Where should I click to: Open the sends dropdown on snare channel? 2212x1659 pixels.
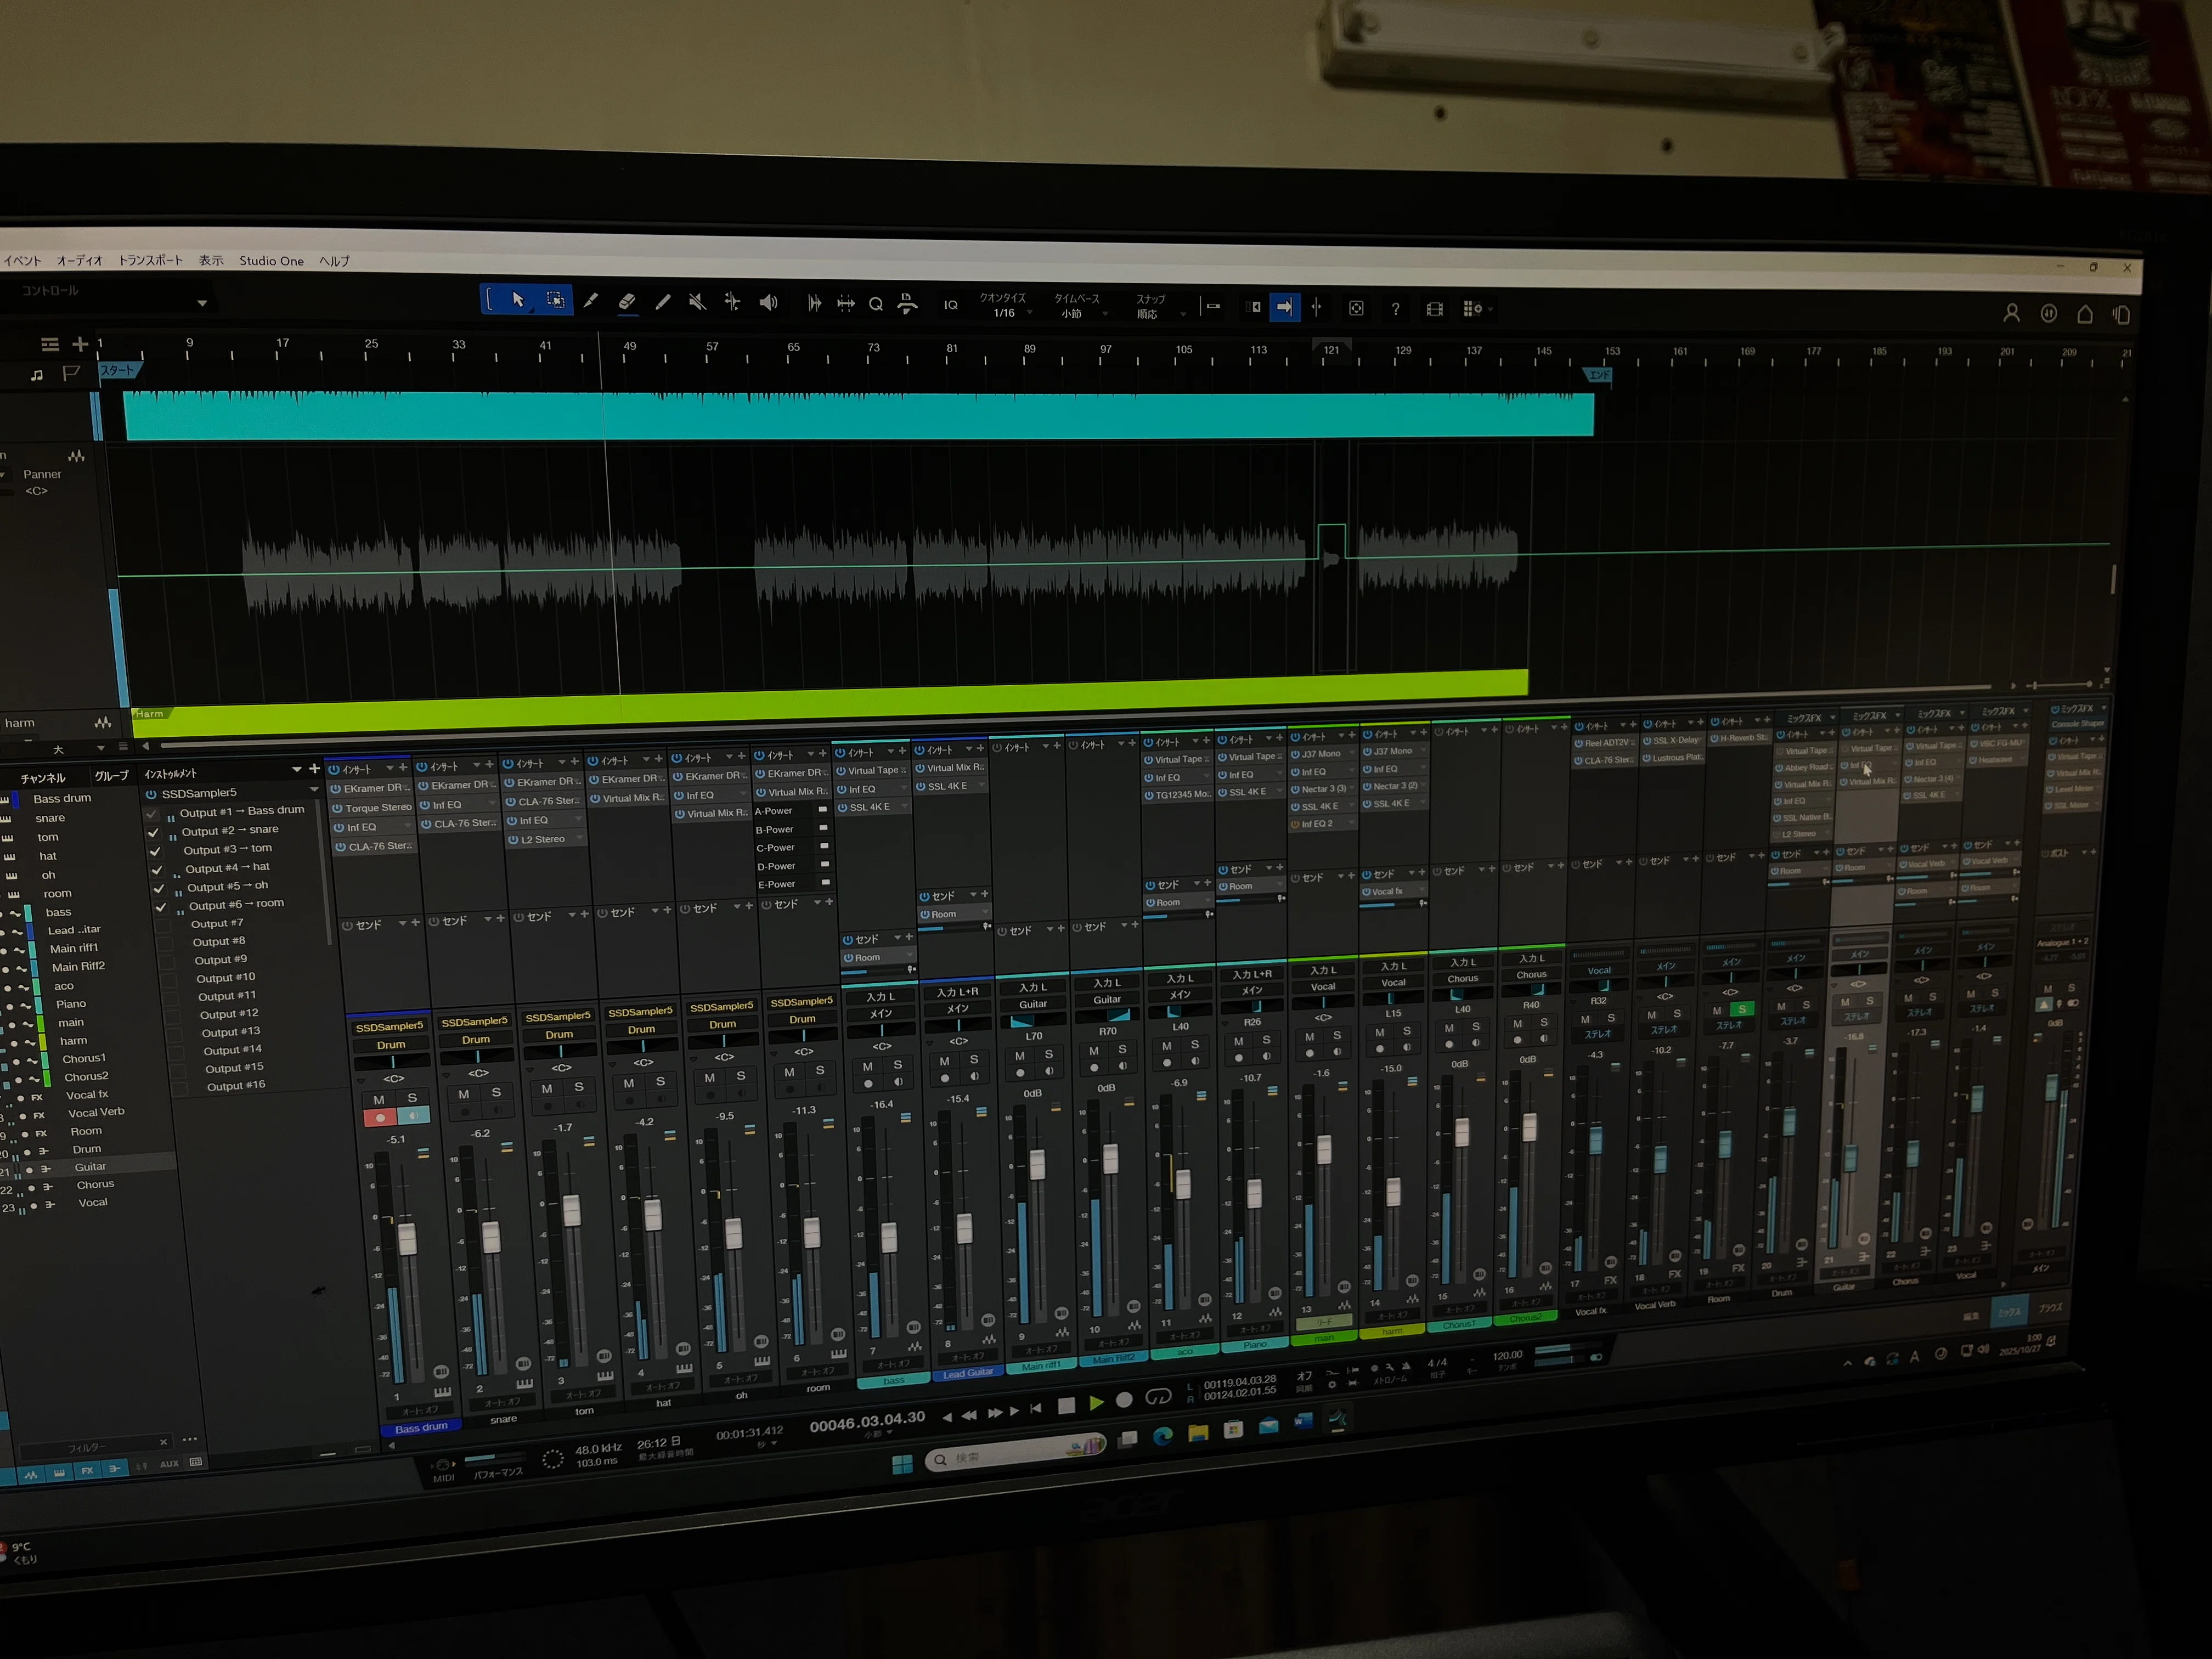[x=488, y=919]
